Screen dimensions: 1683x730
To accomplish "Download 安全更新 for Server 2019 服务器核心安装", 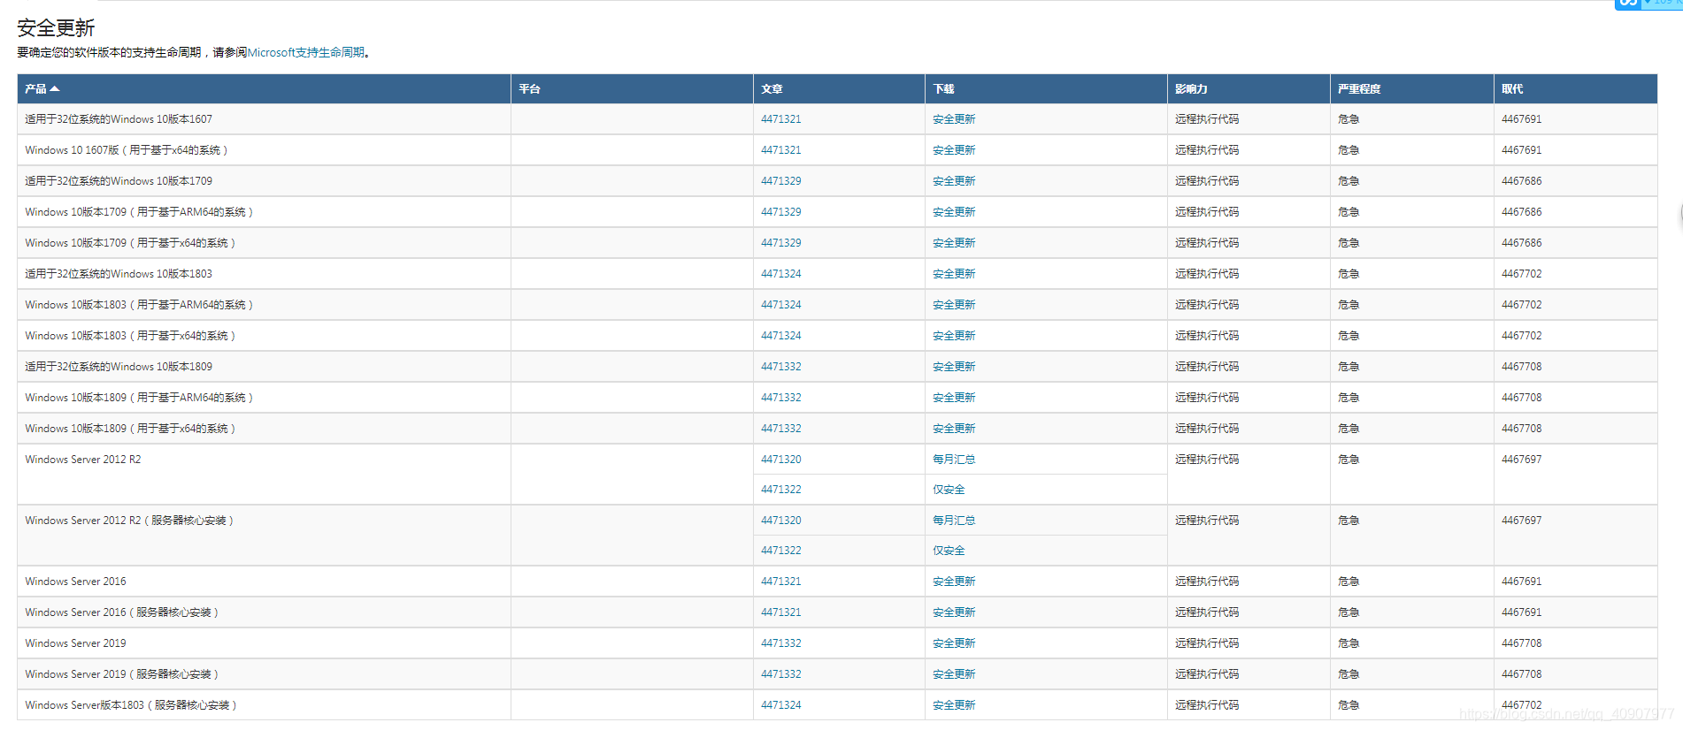I will tap(954, 674).
